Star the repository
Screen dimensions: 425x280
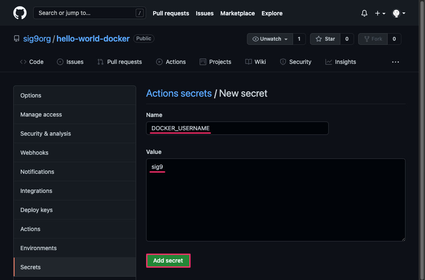coord(325,39)
